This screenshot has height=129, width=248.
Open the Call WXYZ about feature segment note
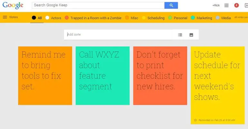(102, 76)
